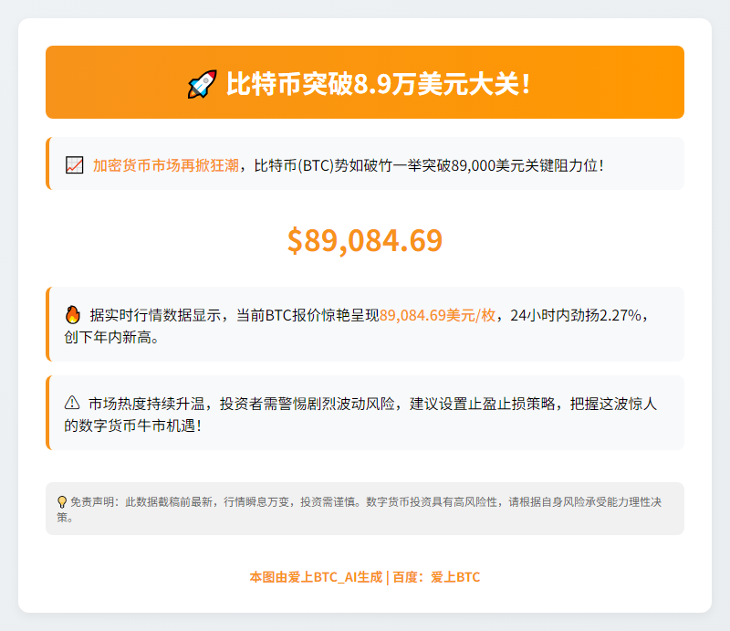Click the orange text 加密货币市场再掀狂潮
This screenshot has width=730, height=631.
(166, 165)
